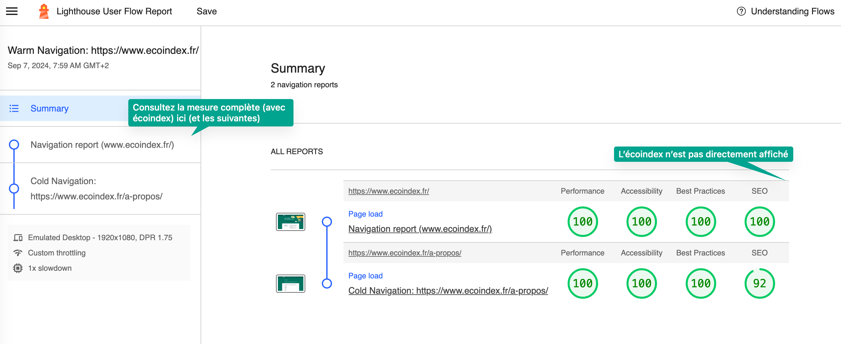Click the 'ALL REPORTS' heading
The image size is (841, 344).
click(296, 152)
